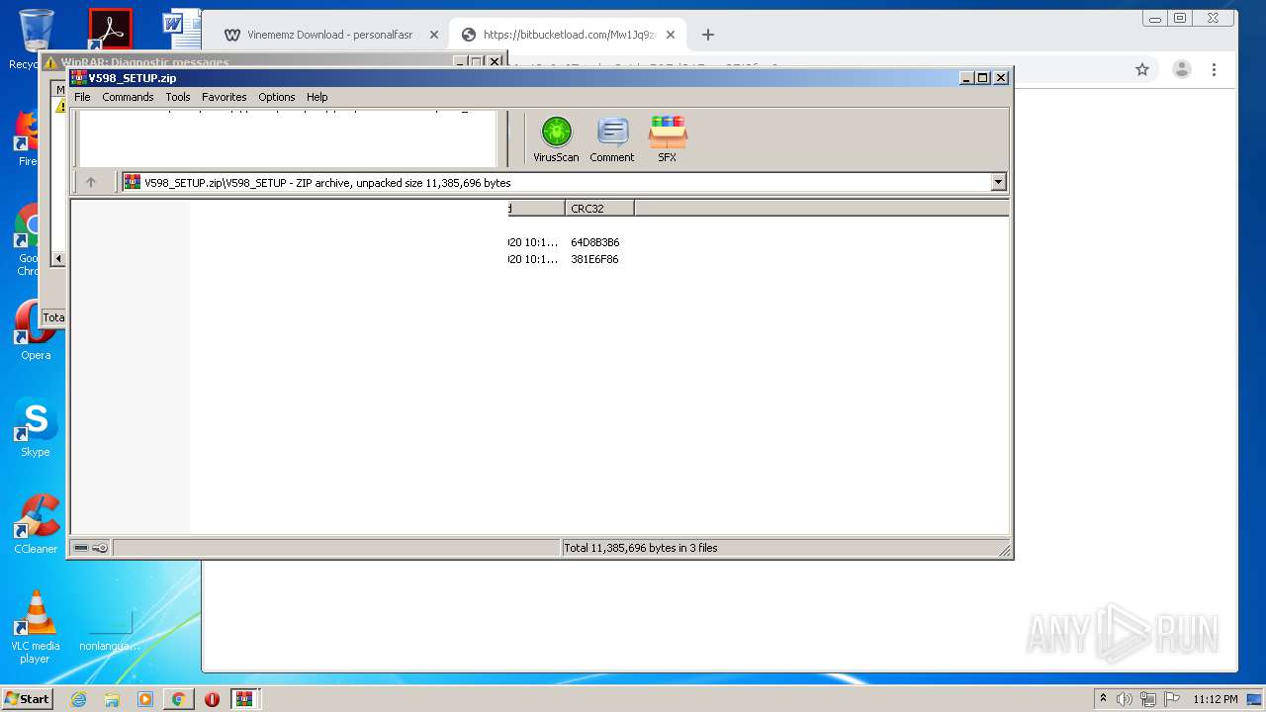Launch CCleaner from the desktop

(35, 524)
